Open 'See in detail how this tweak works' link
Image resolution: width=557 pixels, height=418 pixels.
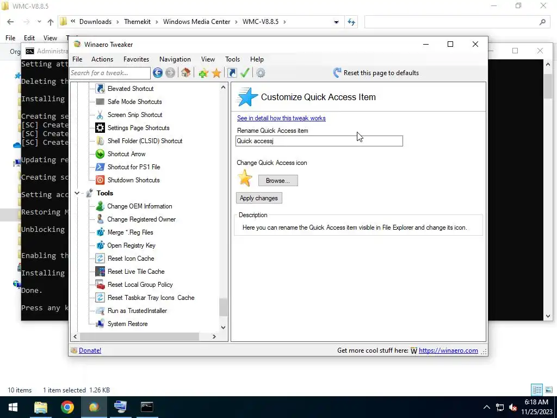281,118
